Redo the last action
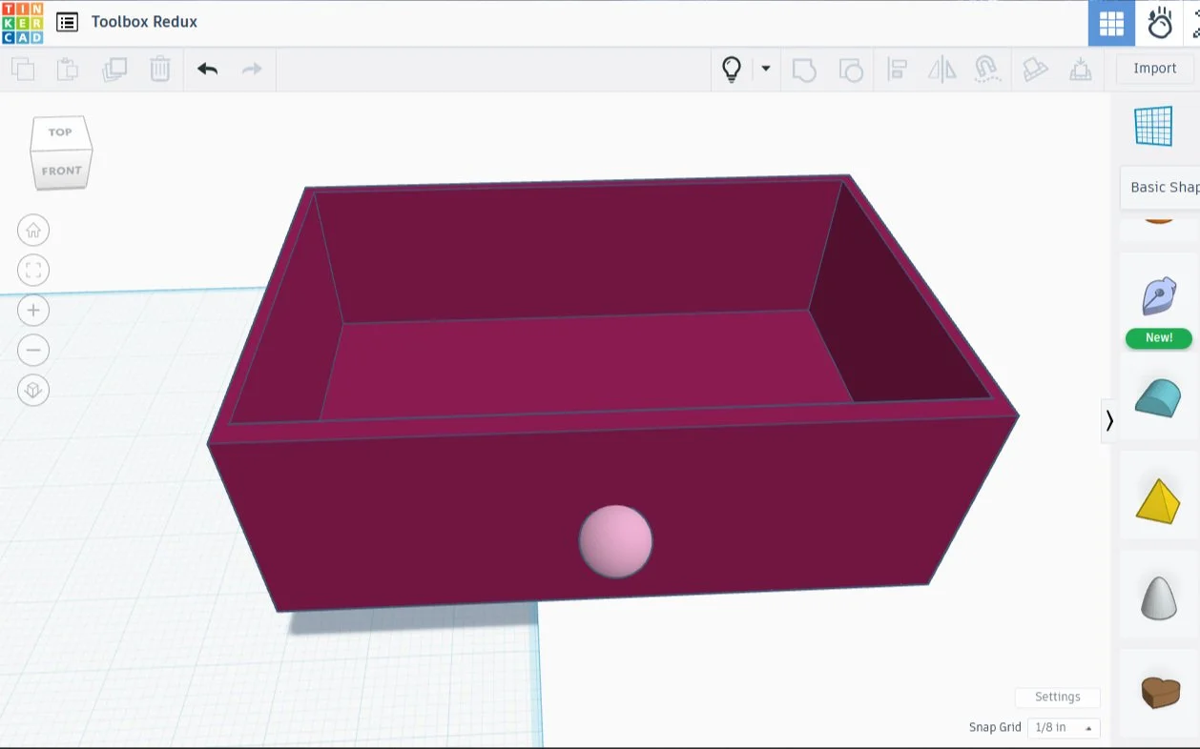1200x749 pixels. click(252, 69)
